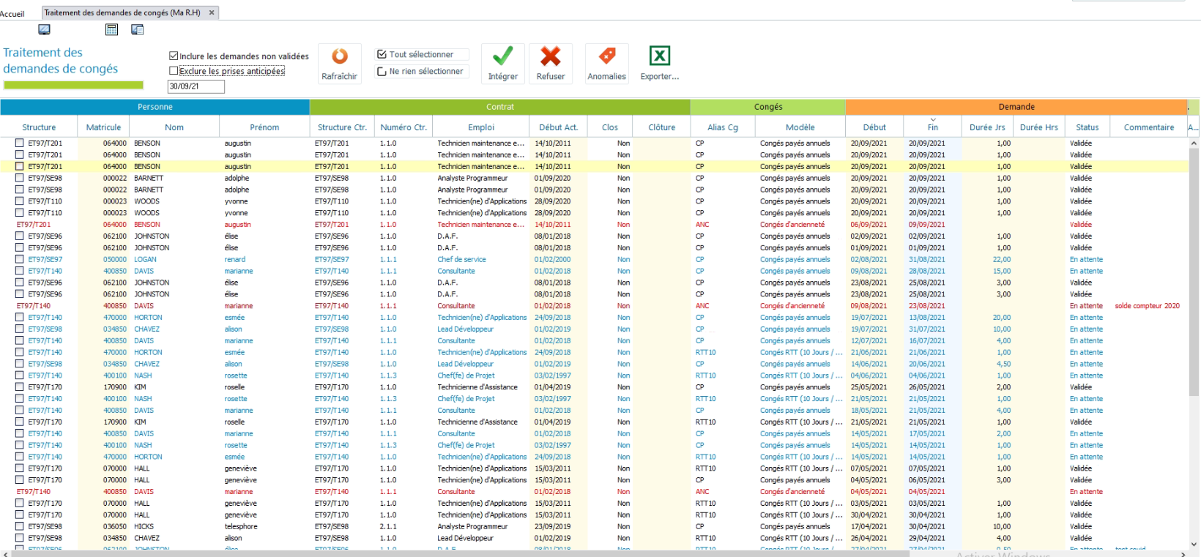
Task: Click the vertical scrollbar down arrow
Action: pos(1194,544)
